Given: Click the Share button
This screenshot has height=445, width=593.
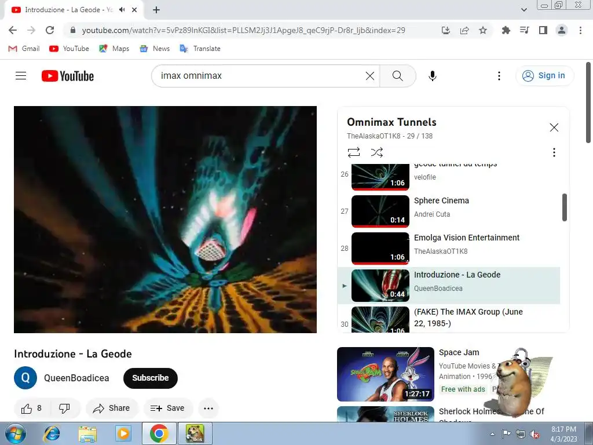Looking at the screenshot, I should 112,408.
